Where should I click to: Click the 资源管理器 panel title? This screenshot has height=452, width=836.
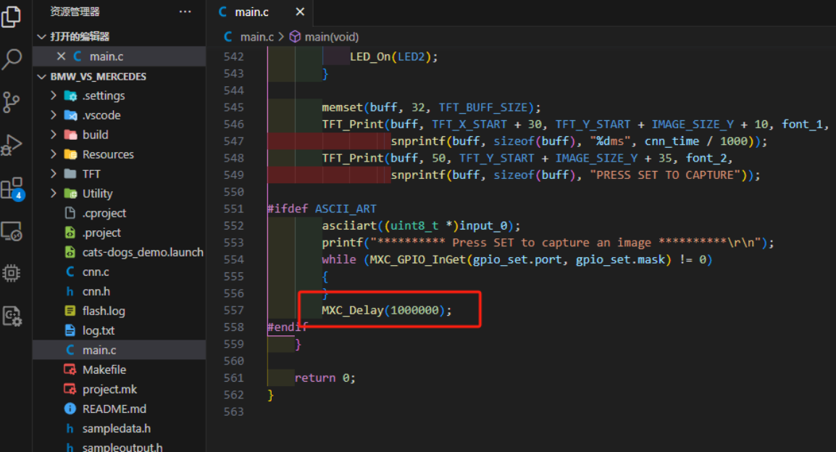[x=75, y=12]
